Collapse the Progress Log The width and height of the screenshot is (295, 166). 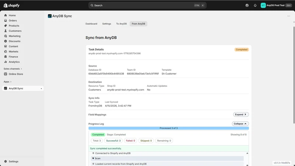240,124
